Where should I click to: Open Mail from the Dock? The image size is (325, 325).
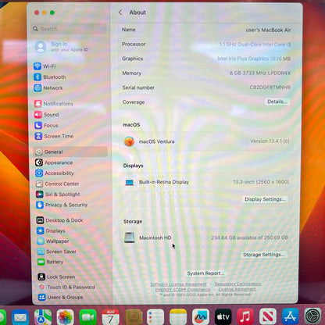(x=20, y=317)
